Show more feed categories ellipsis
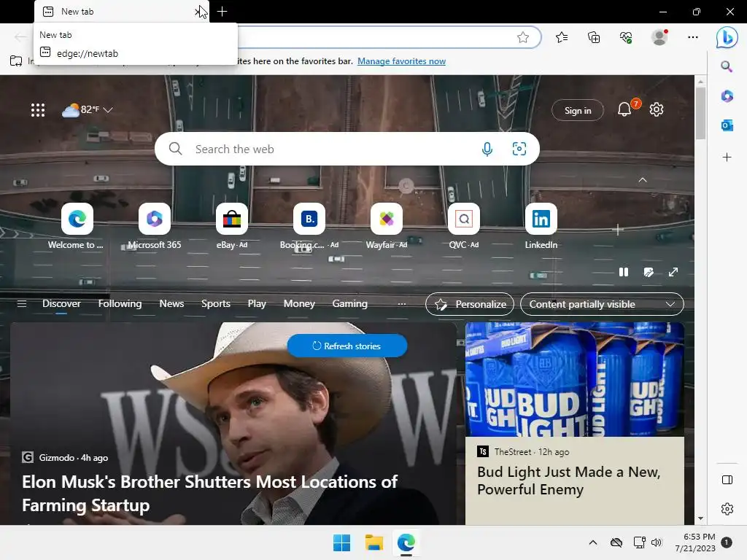Screen dimensions: 747x560 coord(402,304)
